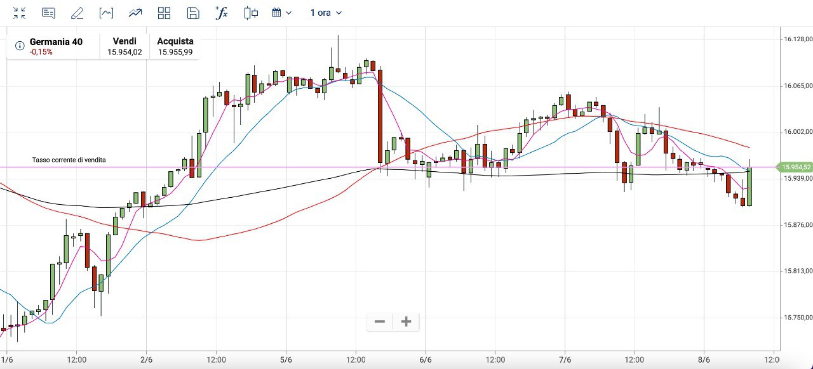Select the pencil drawing tool
This screenshot has height=369, width=813.
77,13
